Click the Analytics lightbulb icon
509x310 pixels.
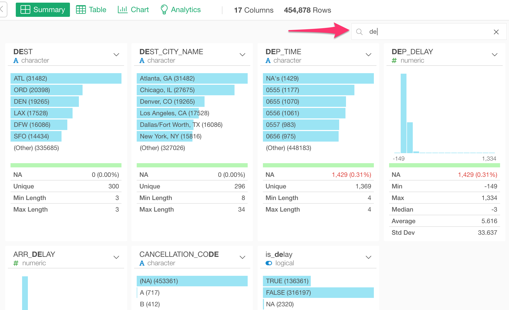pos(164,9)
